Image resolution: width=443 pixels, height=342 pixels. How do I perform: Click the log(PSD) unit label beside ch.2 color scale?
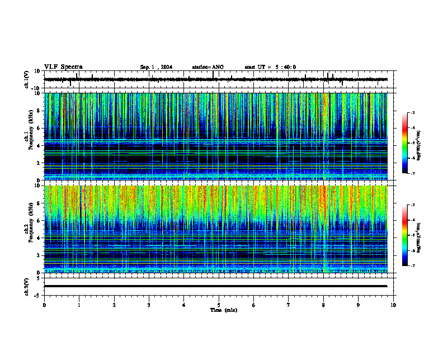pyautogui.click(x=419, y=238)
